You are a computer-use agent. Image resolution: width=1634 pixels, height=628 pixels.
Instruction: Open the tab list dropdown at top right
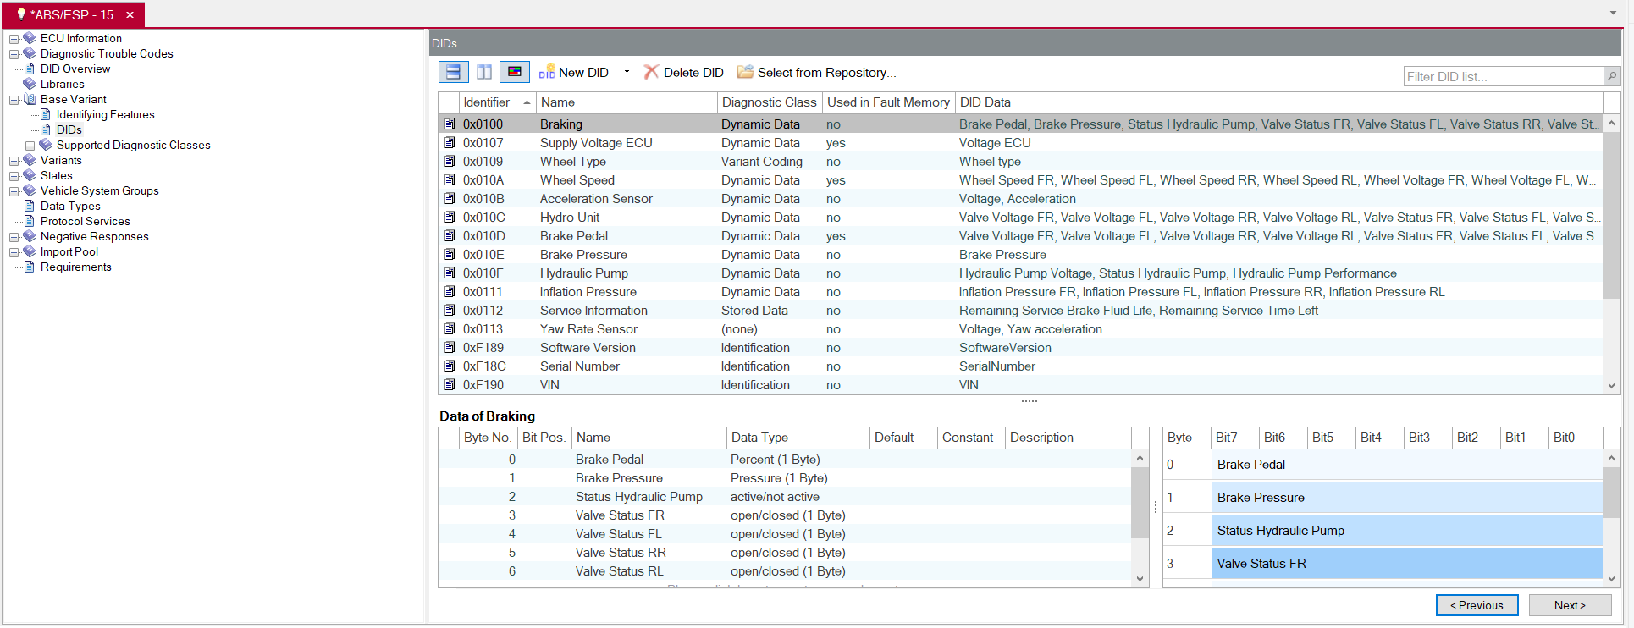click(x=1613, y=14)
